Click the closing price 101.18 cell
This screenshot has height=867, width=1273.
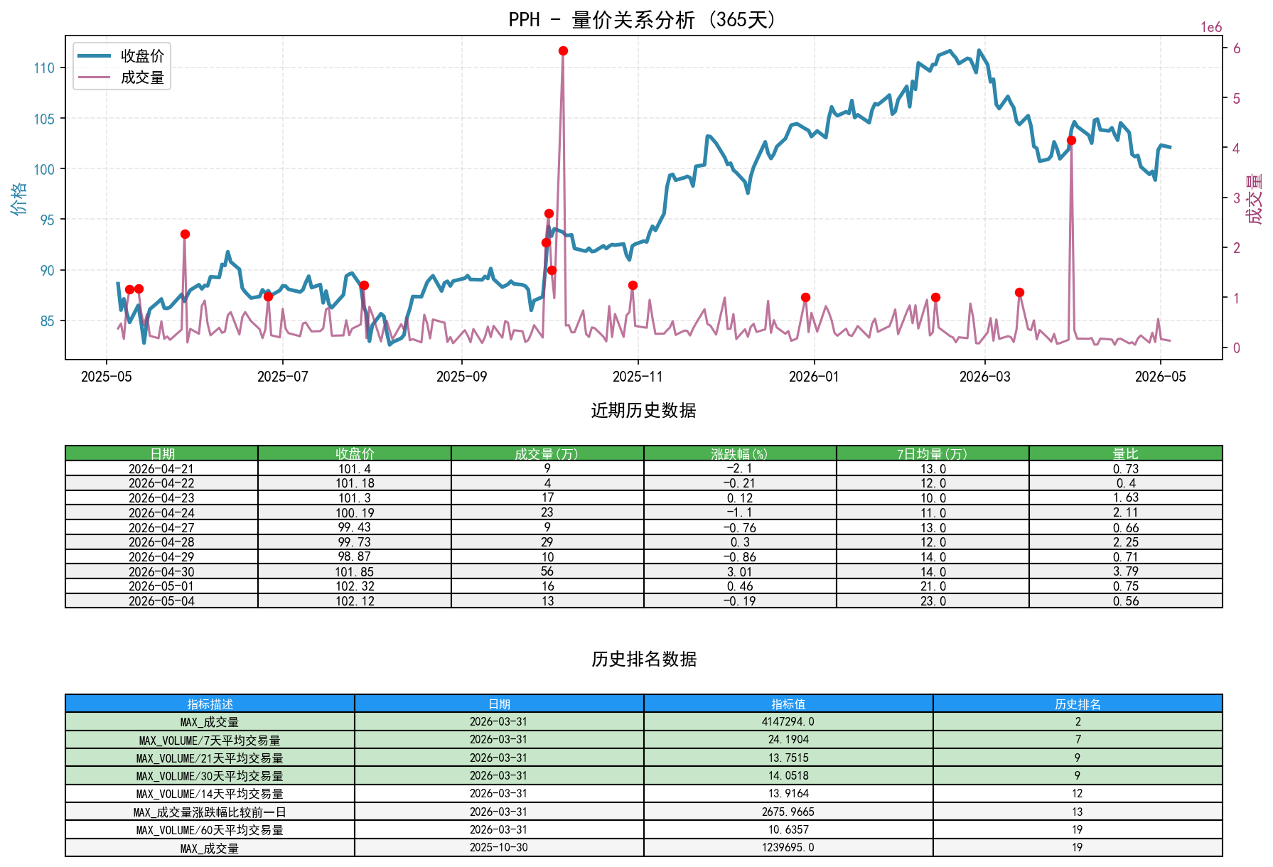[355, 483]
